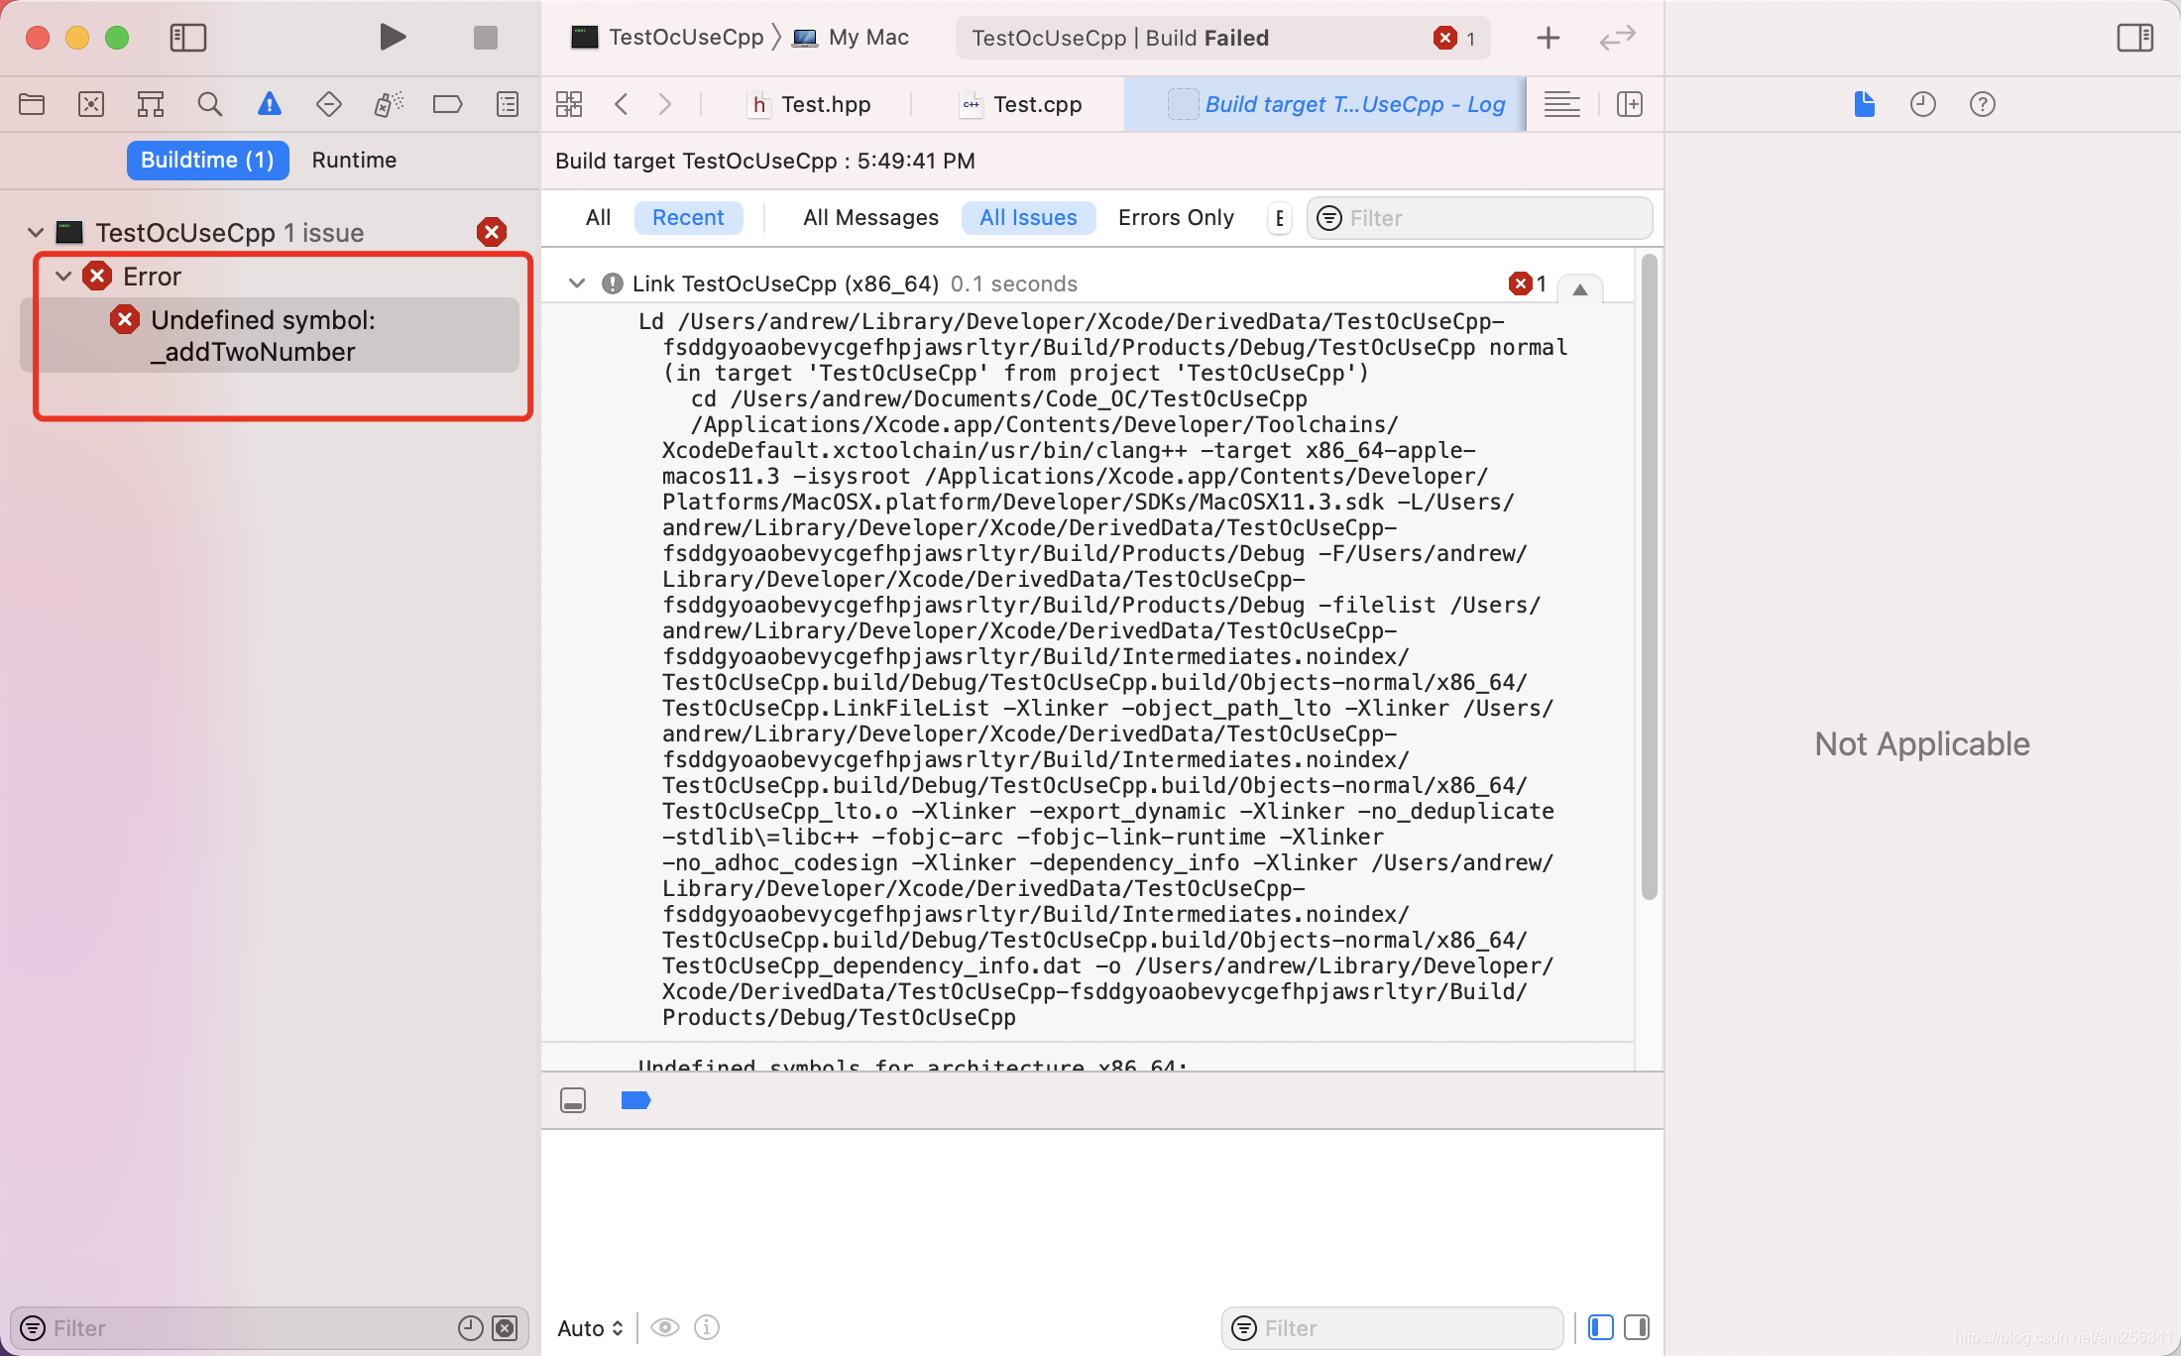Viewport: 2181px width, 1356px height.
Task: Open the Report navigator list icon
Action: (507, 103)
